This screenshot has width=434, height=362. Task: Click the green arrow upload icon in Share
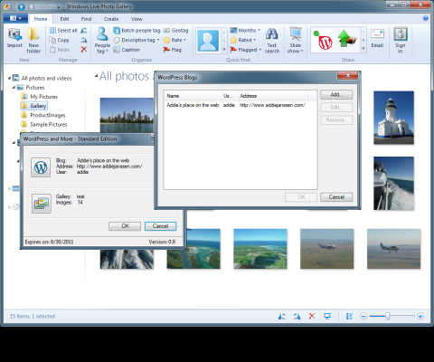(346, 39)
